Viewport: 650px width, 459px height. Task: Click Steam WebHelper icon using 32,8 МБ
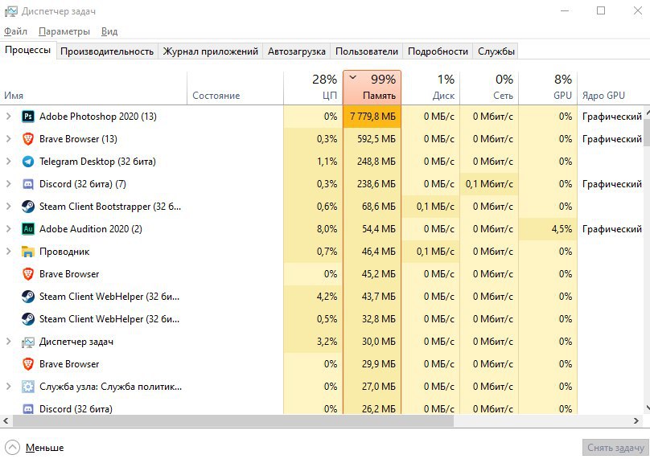point(28,319)
